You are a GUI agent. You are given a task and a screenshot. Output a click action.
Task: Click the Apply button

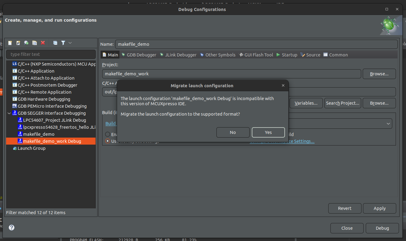379,208
